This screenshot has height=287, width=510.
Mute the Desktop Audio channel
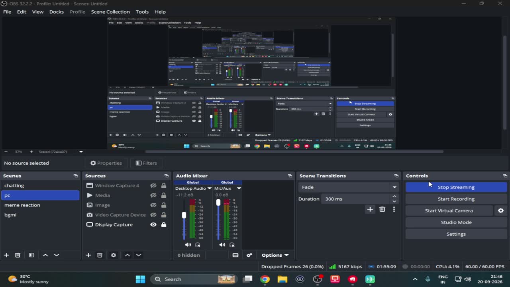pyautogui.click(x=188, y=245)
